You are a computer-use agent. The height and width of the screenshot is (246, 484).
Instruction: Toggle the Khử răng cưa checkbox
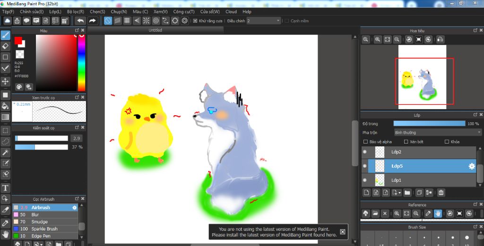195,21
